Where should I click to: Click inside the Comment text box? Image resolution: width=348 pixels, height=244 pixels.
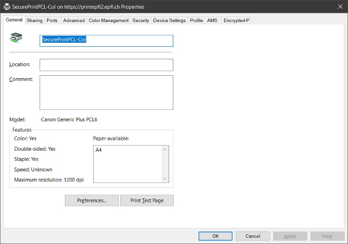(106, 92)
